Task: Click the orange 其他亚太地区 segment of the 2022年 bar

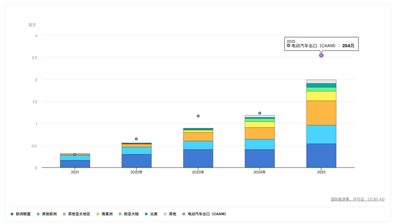Action: (137, 146)
